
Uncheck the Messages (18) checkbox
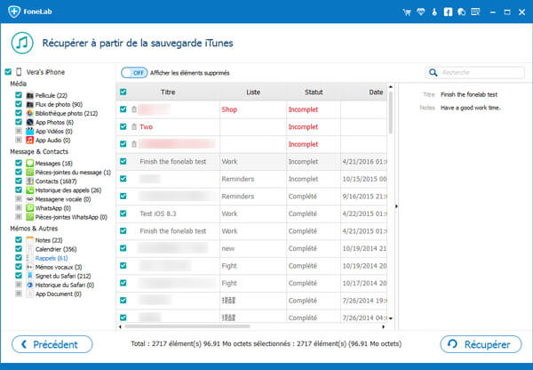click(19, 163)
